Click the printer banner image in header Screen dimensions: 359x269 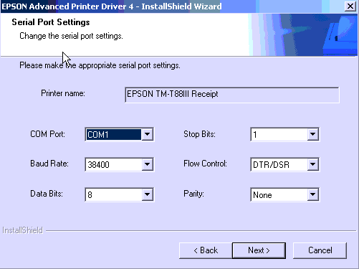[x=303, y=34]
